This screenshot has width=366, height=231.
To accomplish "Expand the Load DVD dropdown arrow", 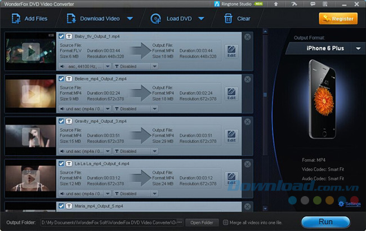I will (x=201, y=19).
